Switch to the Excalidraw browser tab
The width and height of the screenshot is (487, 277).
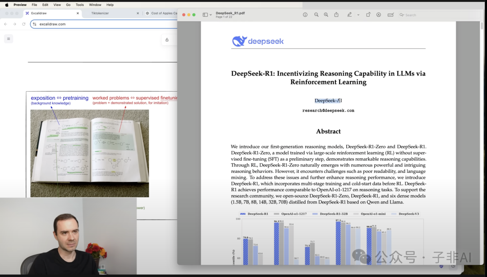52,14
